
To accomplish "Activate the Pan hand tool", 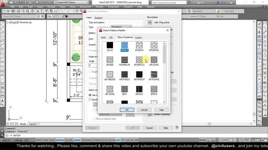I will coord(77,11).
